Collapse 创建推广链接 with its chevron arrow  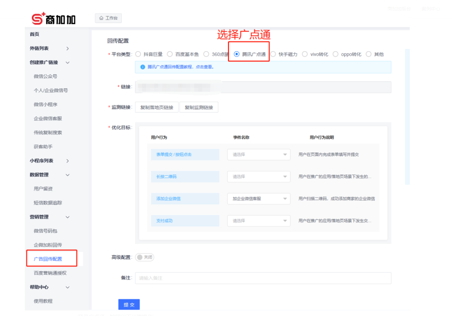(x=67, y=63)
